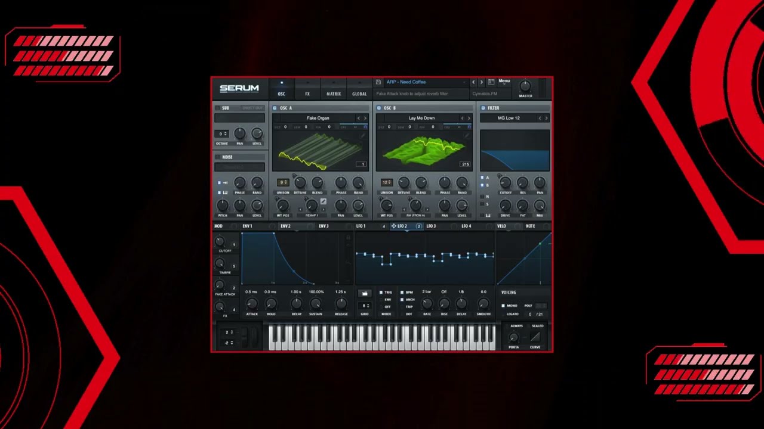The width and height of the screenshot is (764, 429).
Task: Adjust OSC A unison voices stepper
Action: (x=283, y=182)
